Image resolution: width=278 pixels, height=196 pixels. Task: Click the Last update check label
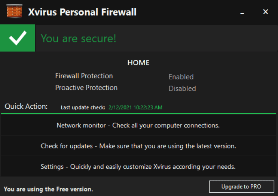pyautogui.click(x=83, y=108)
